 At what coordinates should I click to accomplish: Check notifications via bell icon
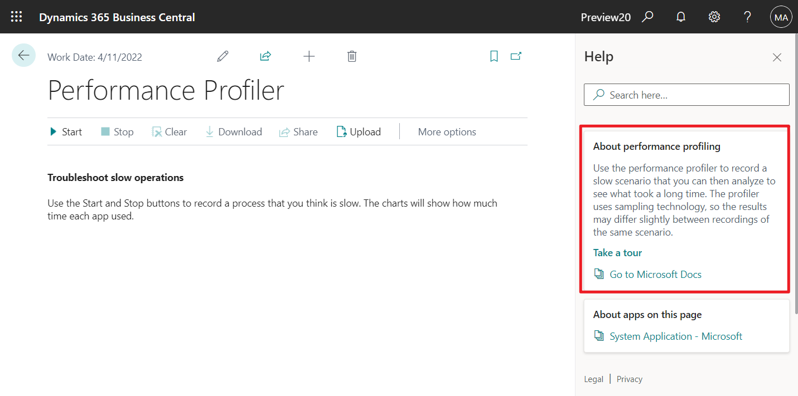681,17
